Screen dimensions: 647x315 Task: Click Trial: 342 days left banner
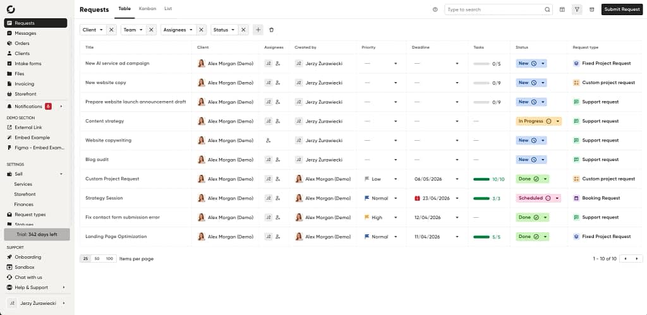[37, 235]
